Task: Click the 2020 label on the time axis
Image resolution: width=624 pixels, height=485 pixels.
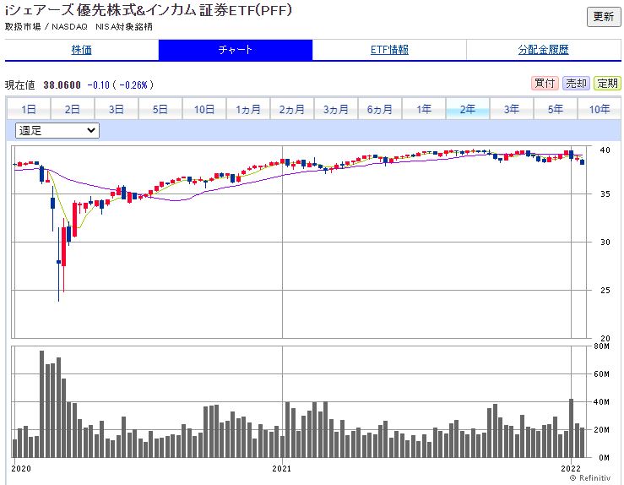Action: point(21,468)
